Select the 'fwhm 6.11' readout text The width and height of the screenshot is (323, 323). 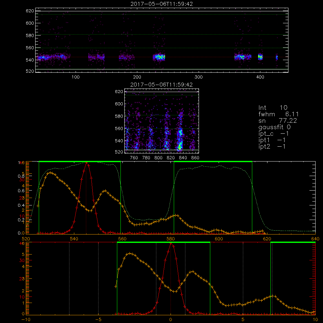(x=278, y=114)
